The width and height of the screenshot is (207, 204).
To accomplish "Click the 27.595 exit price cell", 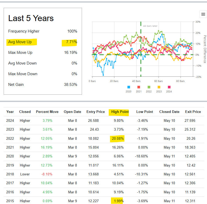I will point(190,120).
